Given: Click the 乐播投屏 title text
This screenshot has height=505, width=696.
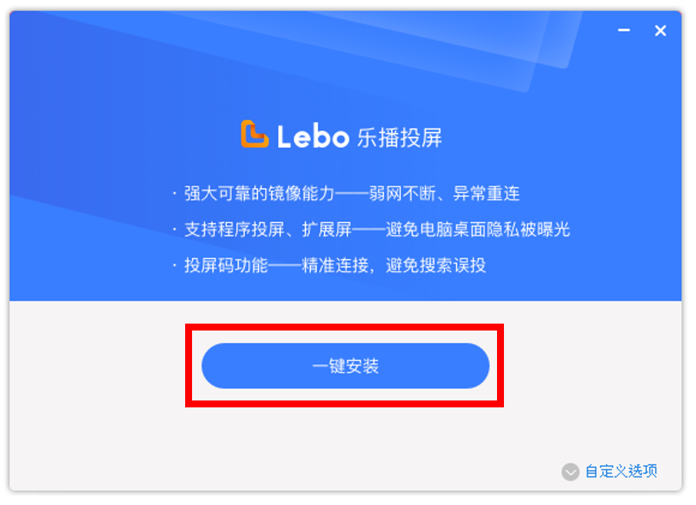Looking at the screenshot, I should pyautogui.click(x=399, y=138).
